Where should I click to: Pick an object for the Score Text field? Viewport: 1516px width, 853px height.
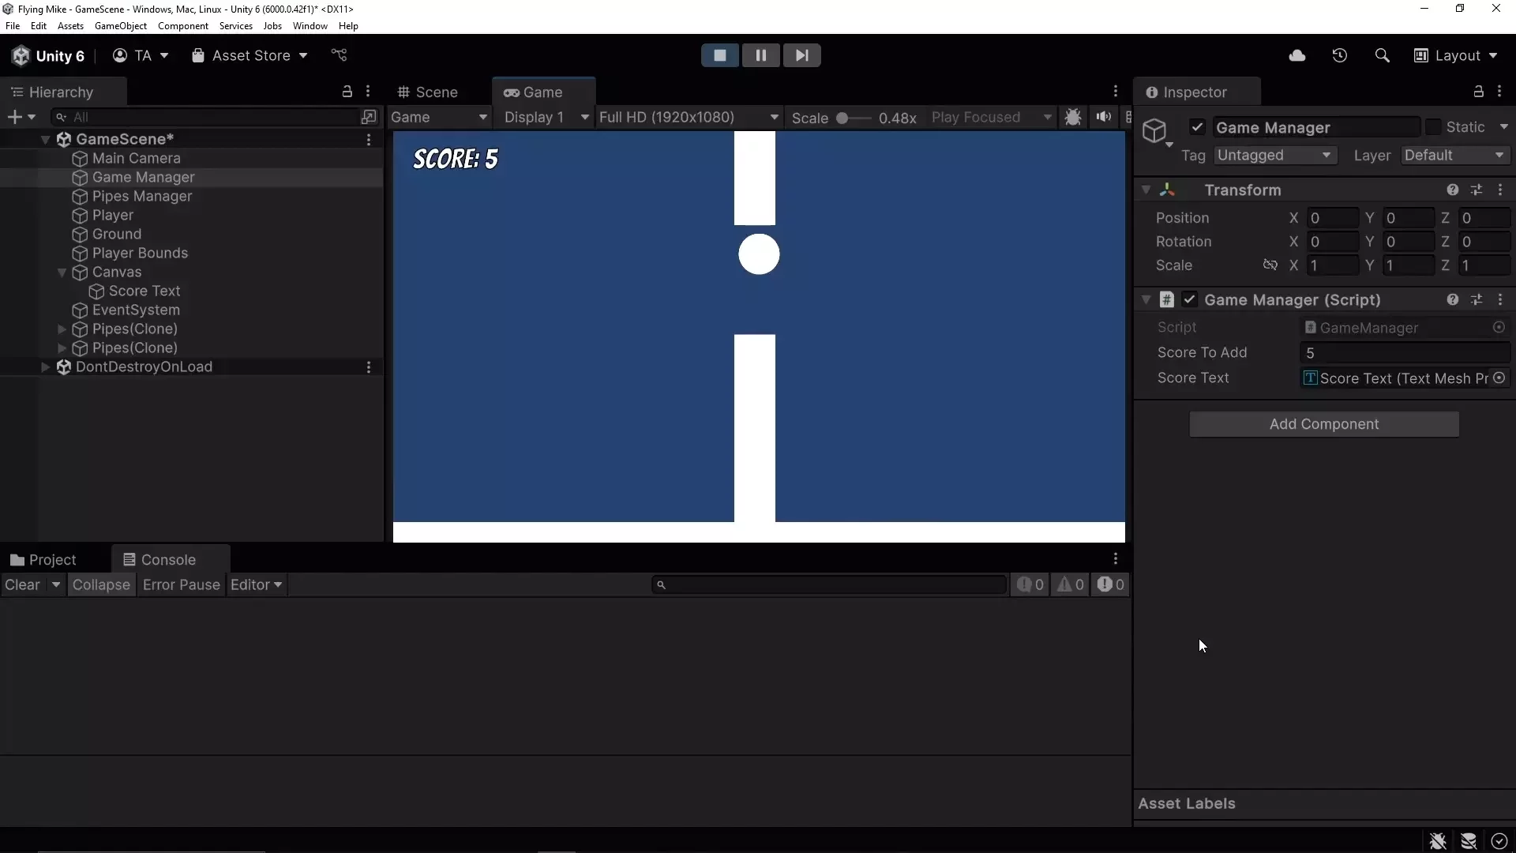1499,378
